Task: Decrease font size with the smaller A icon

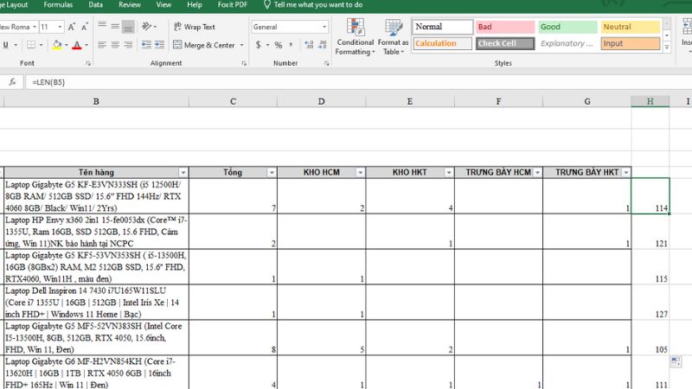Action: point(84,27)
